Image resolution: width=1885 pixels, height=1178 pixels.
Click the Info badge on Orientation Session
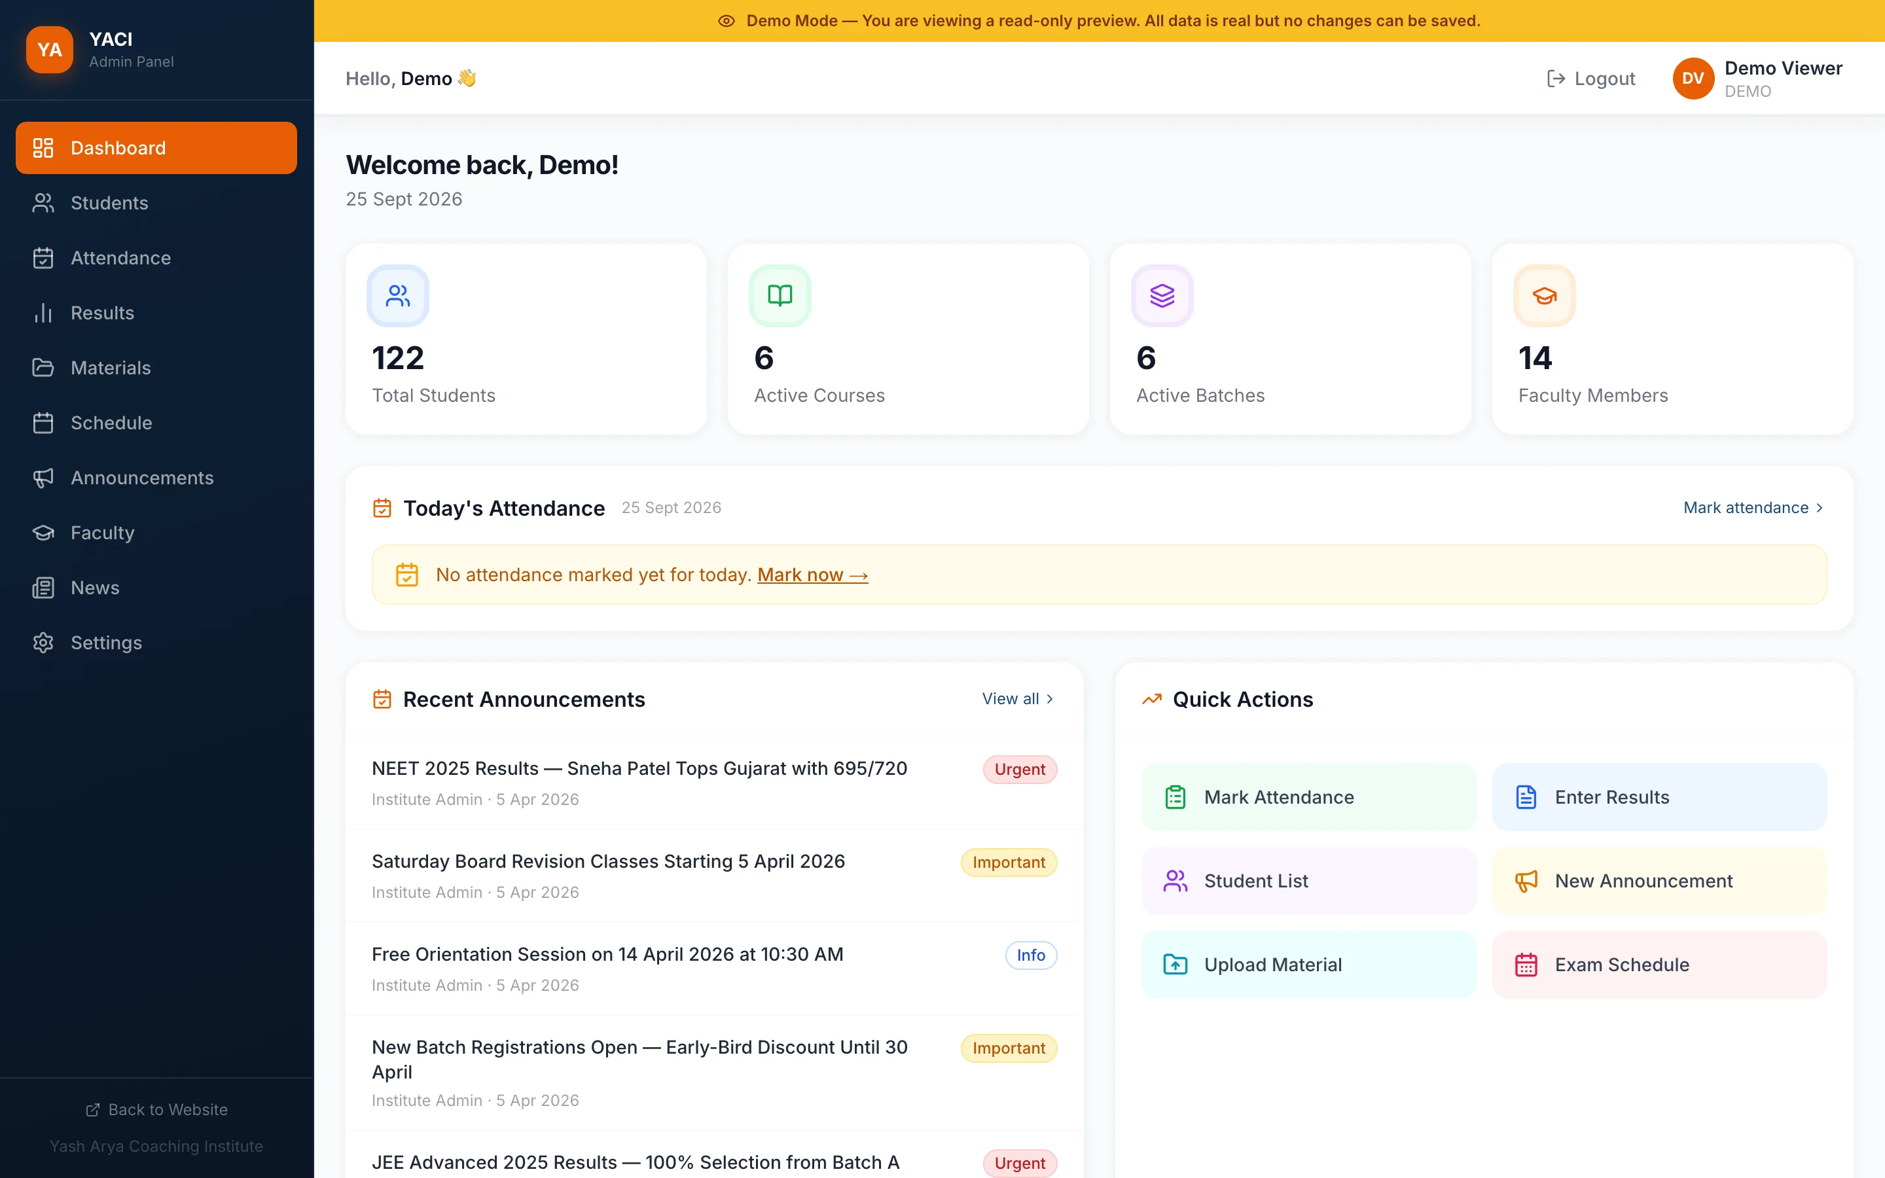tap(1030, 955)
